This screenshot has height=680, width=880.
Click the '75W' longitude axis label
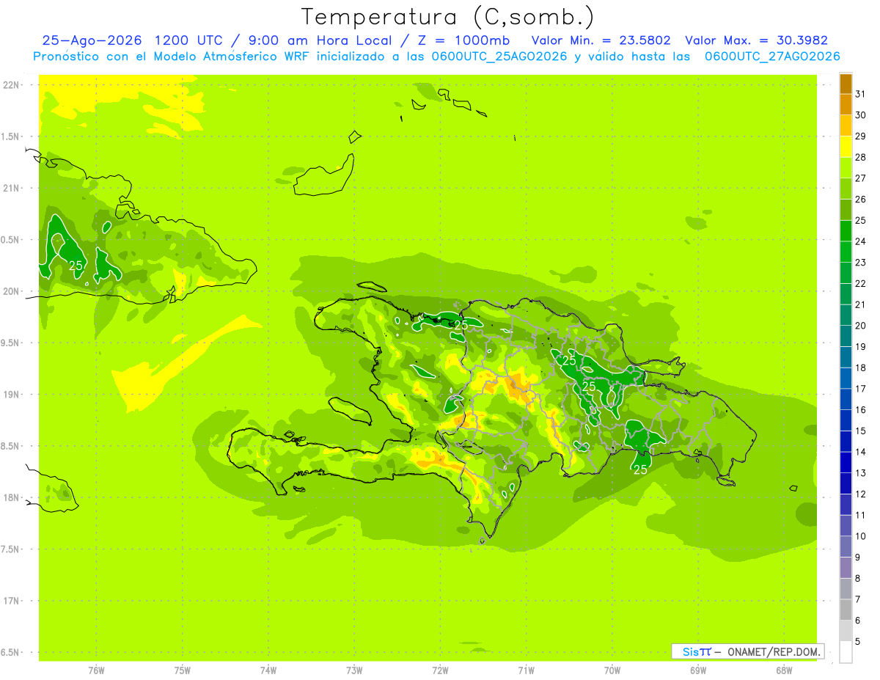(x=183, y=670)
